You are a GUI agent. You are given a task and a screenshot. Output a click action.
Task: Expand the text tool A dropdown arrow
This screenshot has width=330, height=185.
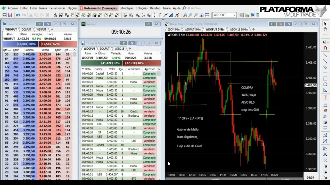tap(328, 42)
